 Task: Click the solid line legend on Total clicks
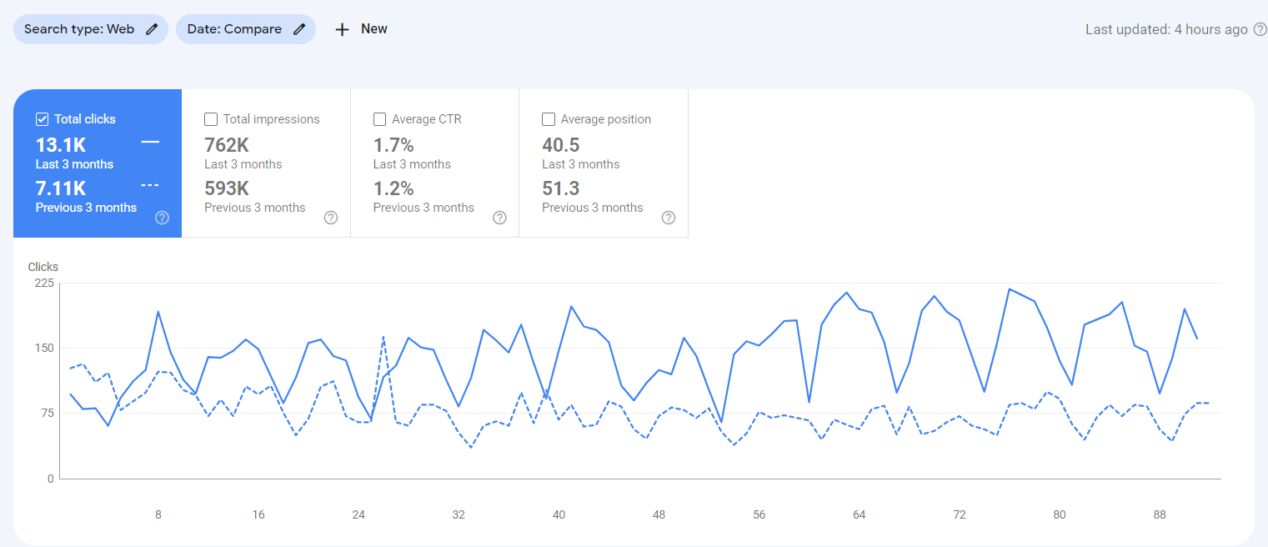tap(150, 143)
